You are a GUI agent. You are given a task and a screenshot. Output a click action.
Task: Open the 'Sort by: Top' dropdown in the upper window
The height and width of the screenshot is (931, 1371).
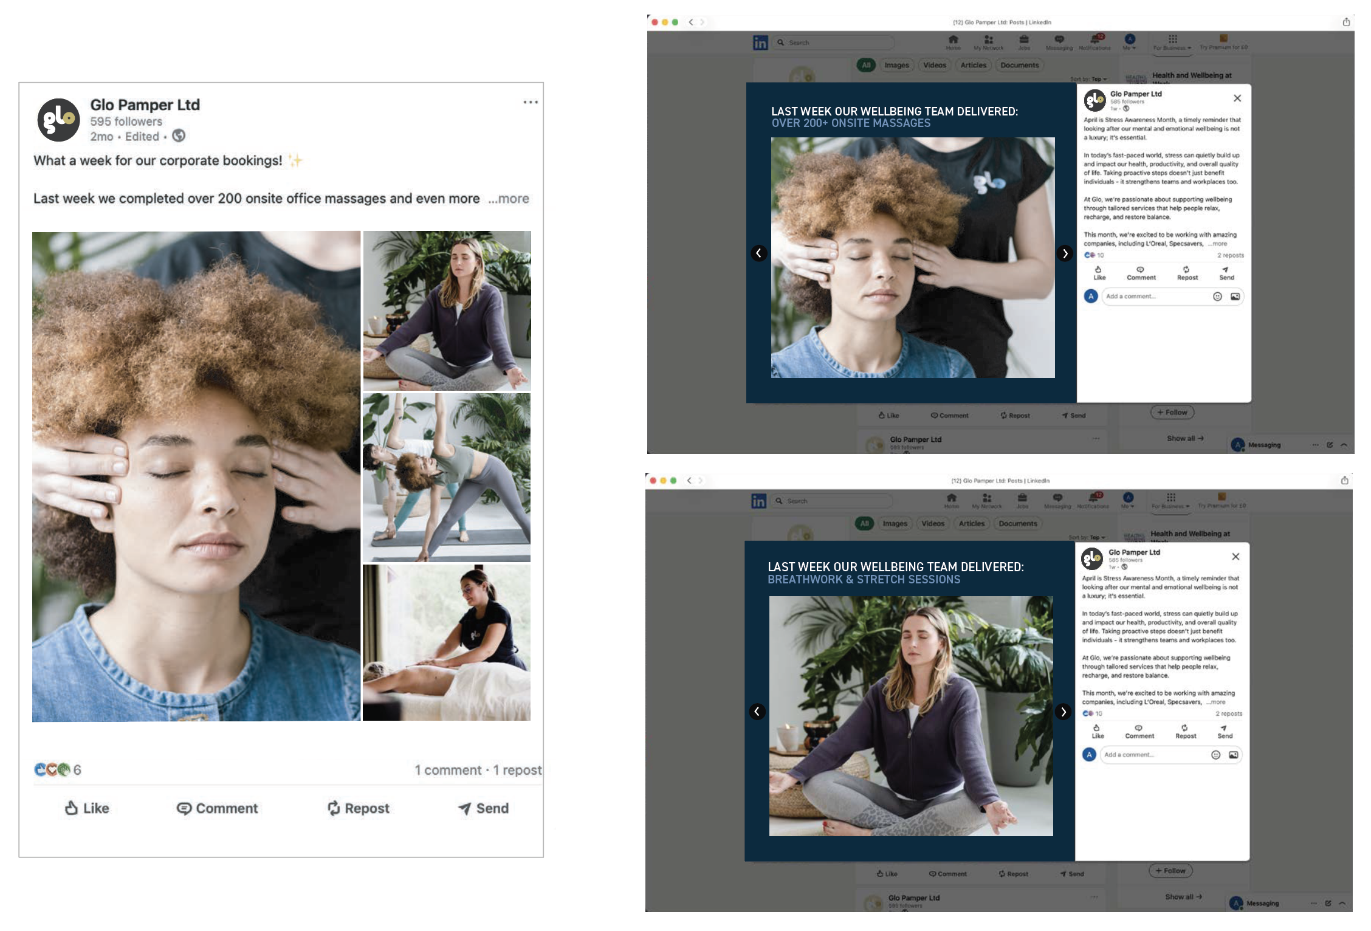coord(1088,79)
